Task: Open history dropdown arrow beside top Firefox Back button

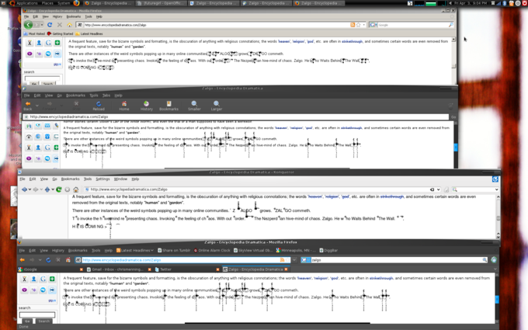Action: point(42,25)
